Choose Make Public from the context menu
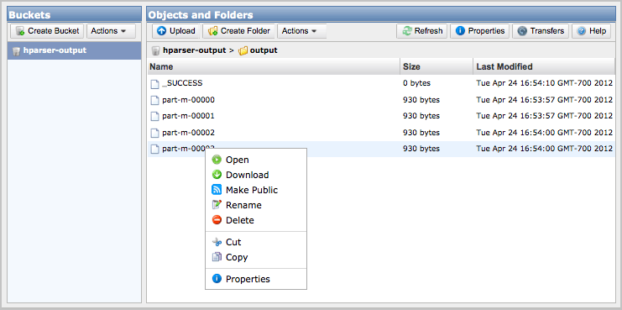 [x=256, y=190]
